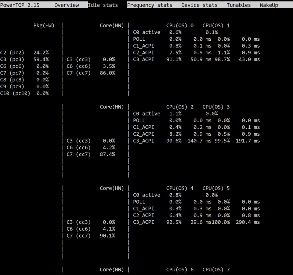Image resolution: width=293 pixels, height=275 pixels.
Task: Click the 191.7 ms C3_ACPI duration
Action: [x=248, y=141]
